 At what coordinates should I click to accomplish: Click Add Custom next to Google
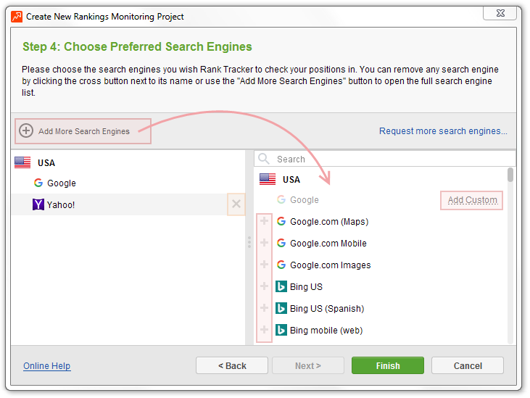pos(472,200)
